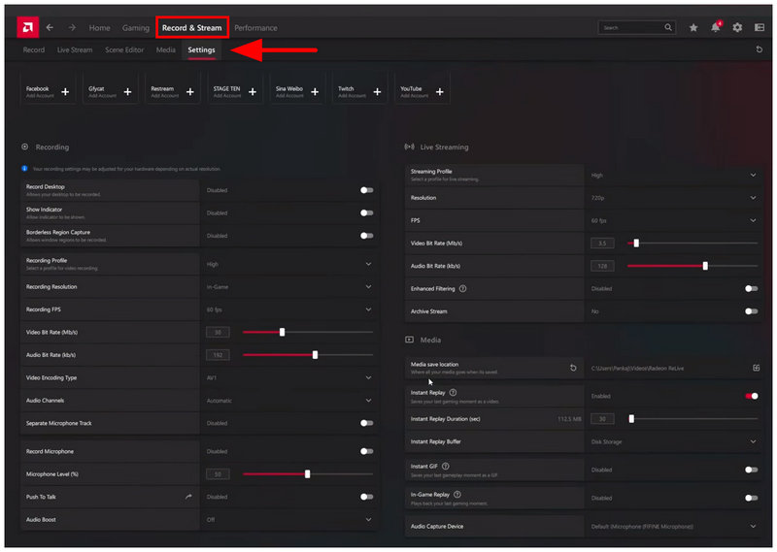Image resolution: width=777 pixels, height=552 pixels.
Task: Click the reset icon in the tab bar
Action: [x=759, y=49]
